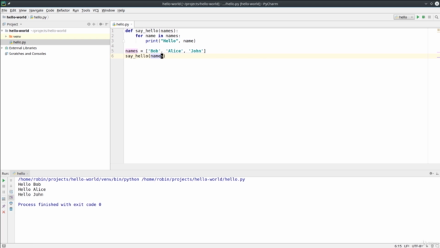Screen dimensions: 440x248
Task: Select the hello tab in Run panel
Action: coord(19,174)
